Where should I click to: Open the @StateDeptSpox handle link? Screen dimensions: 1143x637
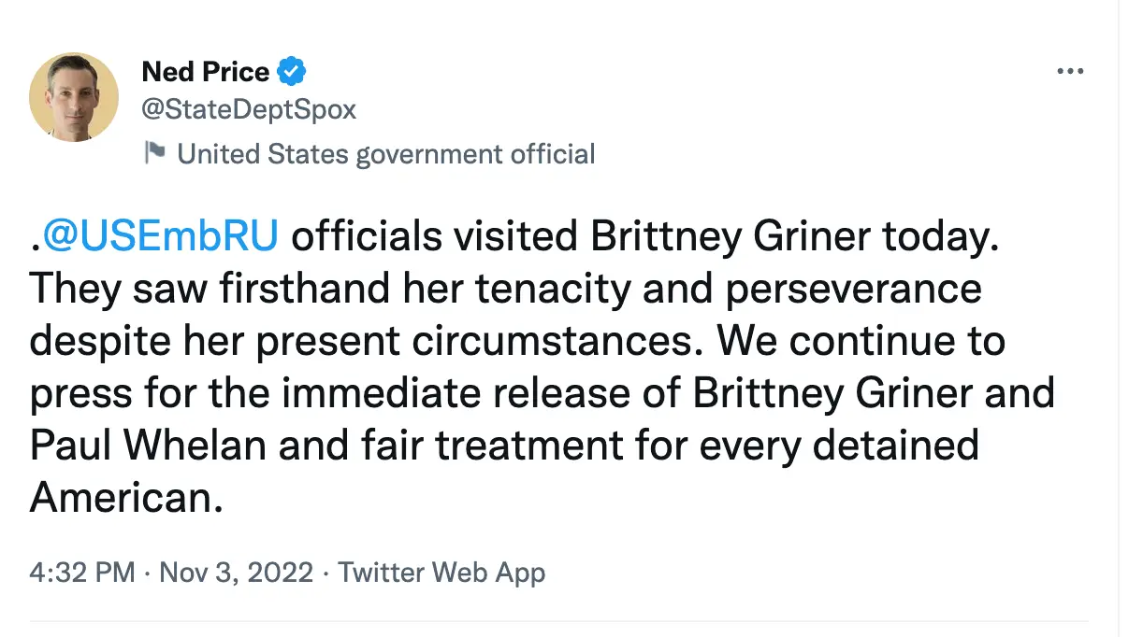click(x=248, y=109)
